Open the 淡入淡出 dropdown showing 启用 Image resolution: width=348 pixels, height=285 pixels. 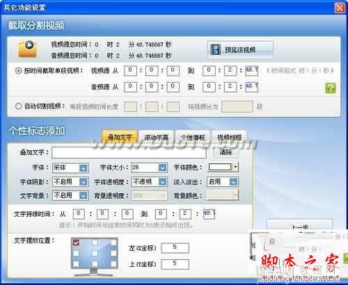coord(222,181)
